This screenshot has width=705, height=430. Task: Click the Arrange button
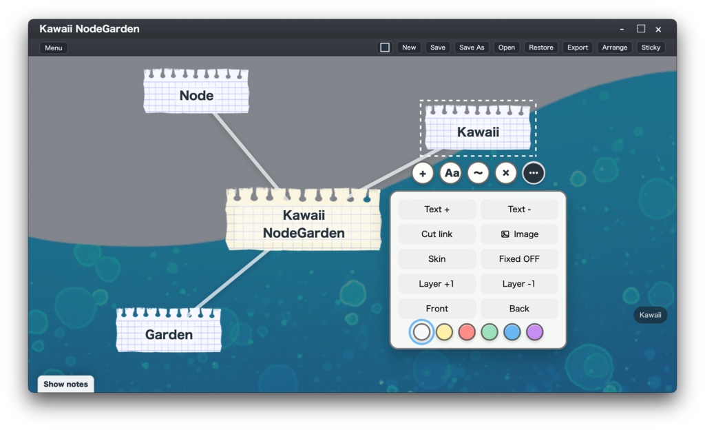coord(615,48)
